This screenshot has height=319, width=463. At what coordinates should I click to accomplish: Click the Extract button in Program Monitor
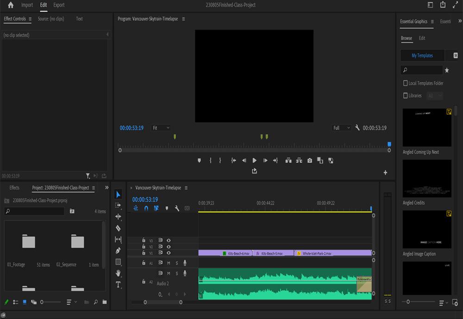(299, 160)
